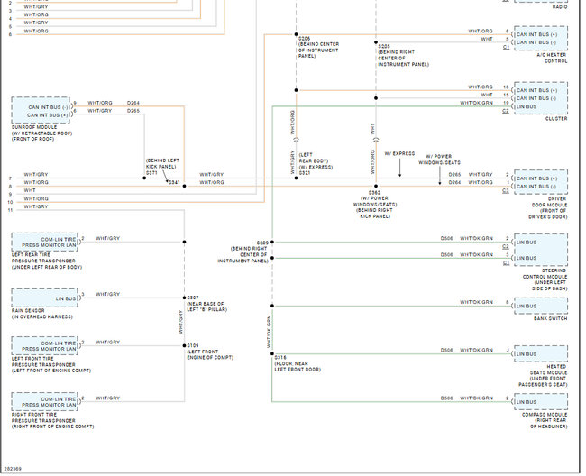586x476 pixels.
Task: Select splice label S209
Action: (x=262, y=243)
